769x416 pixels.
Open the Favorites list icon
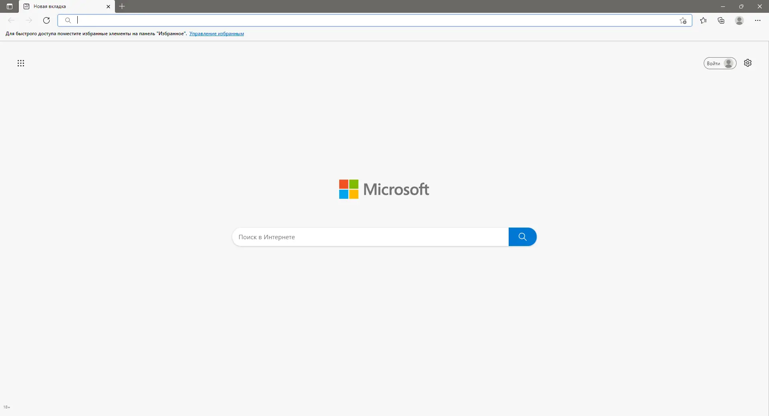click(x=703, y=20)
